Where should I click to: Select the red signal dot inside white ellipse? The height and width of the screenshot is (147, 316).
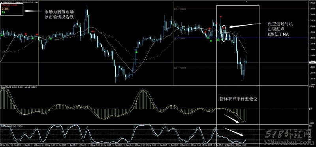pyautogui.click(x=224, y=28)
